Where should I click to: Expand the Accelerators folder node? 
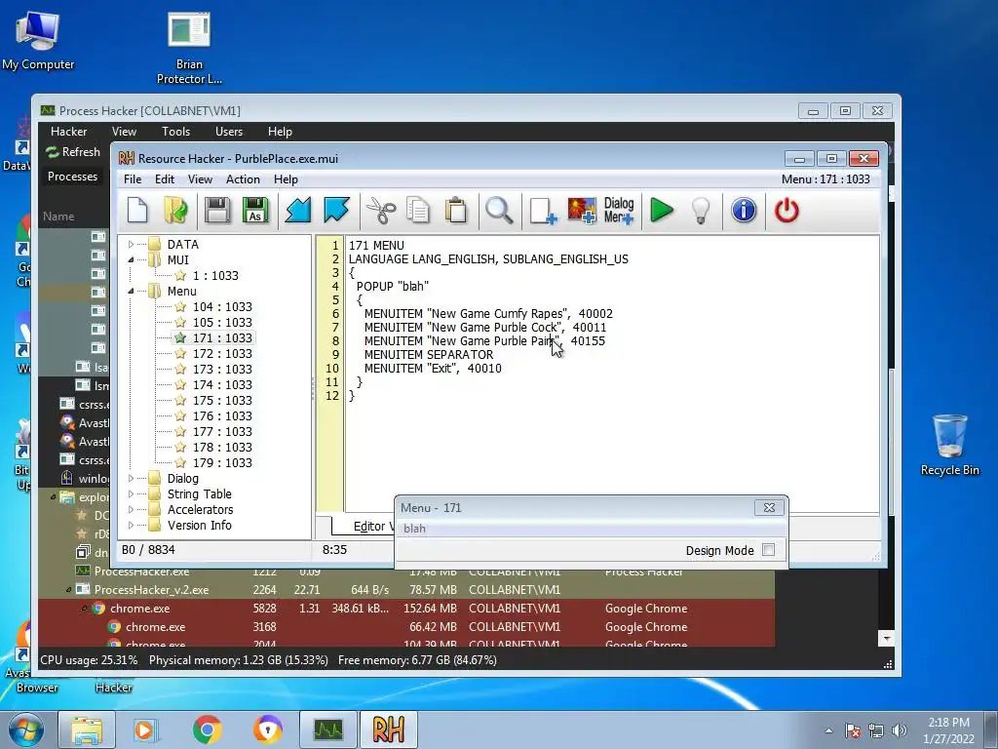click(x=132, y=509)
